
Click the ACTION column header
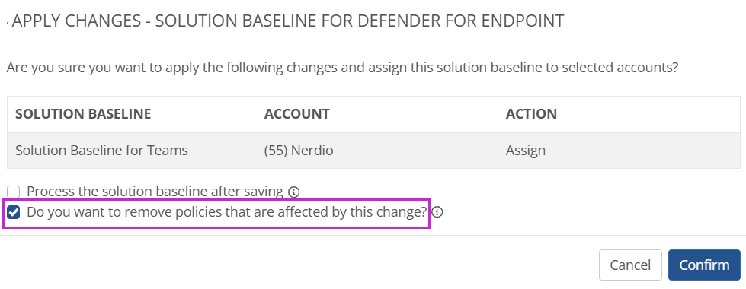531,114
